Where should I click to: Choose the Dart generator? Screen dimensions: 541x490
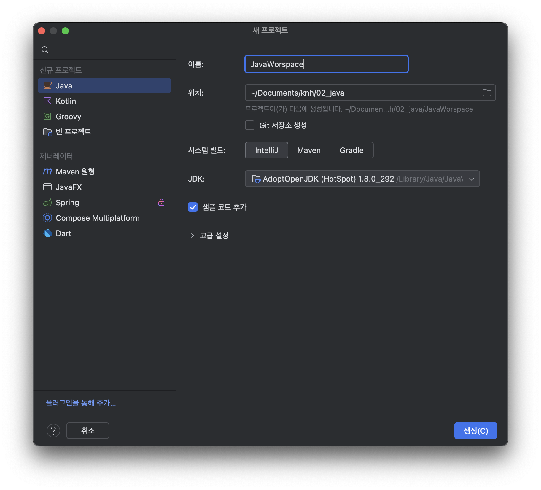point(104,233)
